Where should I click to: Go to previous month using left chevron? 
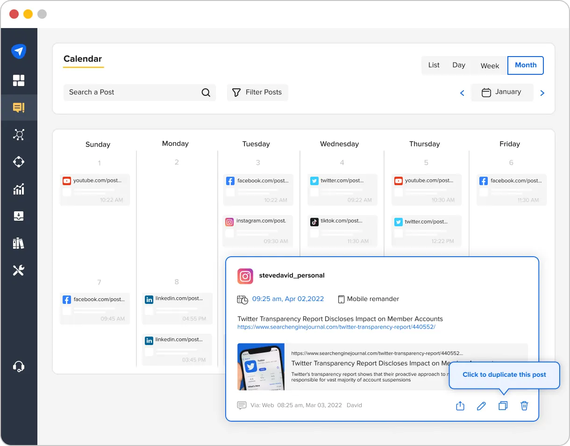[462, 93]
